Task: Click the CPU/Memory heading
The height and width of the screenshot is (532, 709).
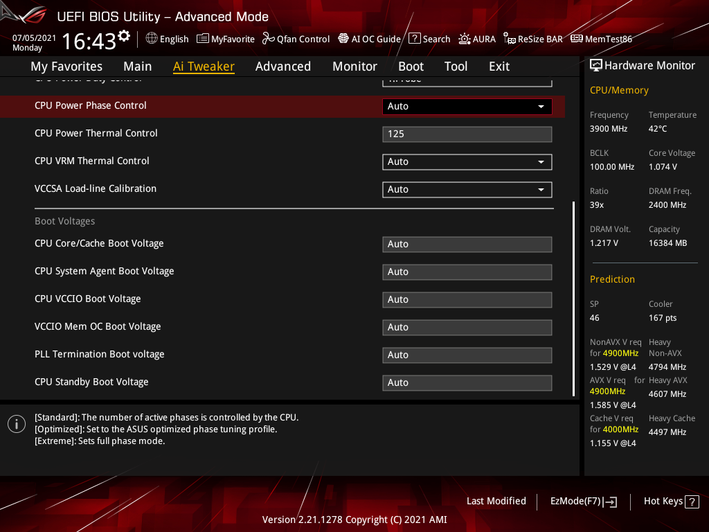Action: (619, 91)
